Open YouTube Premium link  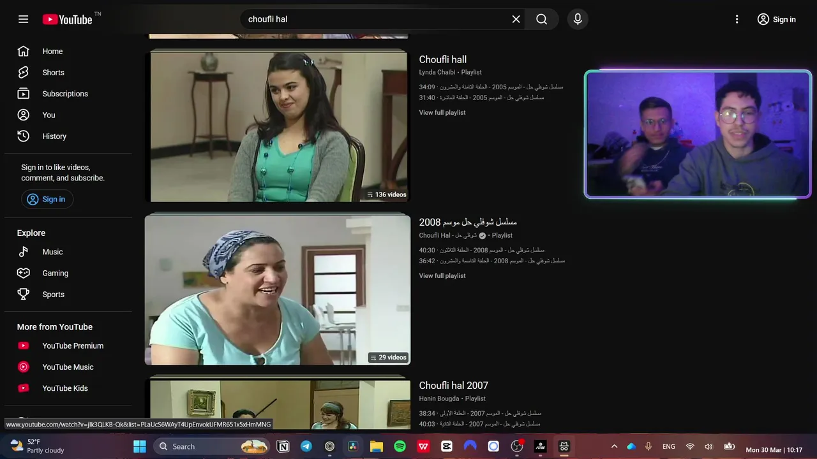(x=68, y=346)
